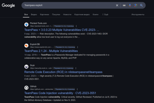This screenshot has height=103, width=154.
Task: Open TeamPass < 3.0.0.23 Multiple Vulnerabilities result
Action: [62, 30]
